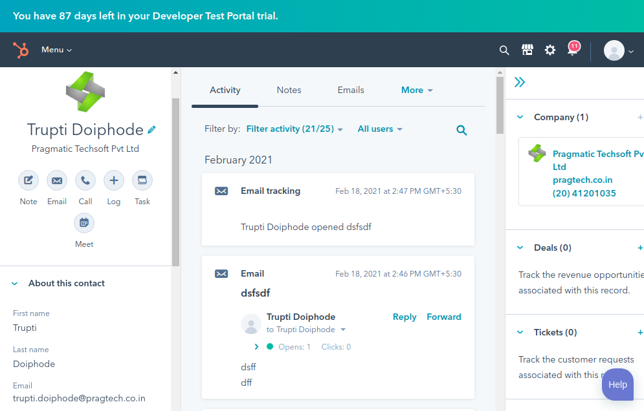This screenshot has width=644, height=411.
Task: Create a Task with the task icon
Action: (x=142, y=180)
